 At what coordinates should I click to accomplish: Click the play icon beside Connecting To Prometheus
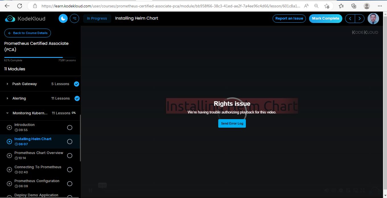pyautogui.click(x=9, y=170)
